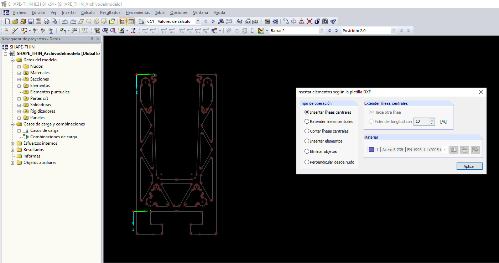This screenshot has height=263, width=499.
Task: Go to next load case arrow
Action: click(x=213, y=21)
